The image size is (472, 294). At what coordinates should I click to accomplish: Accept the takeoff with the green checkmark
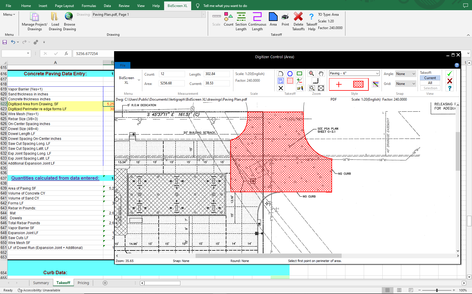(x=449, y=74)
